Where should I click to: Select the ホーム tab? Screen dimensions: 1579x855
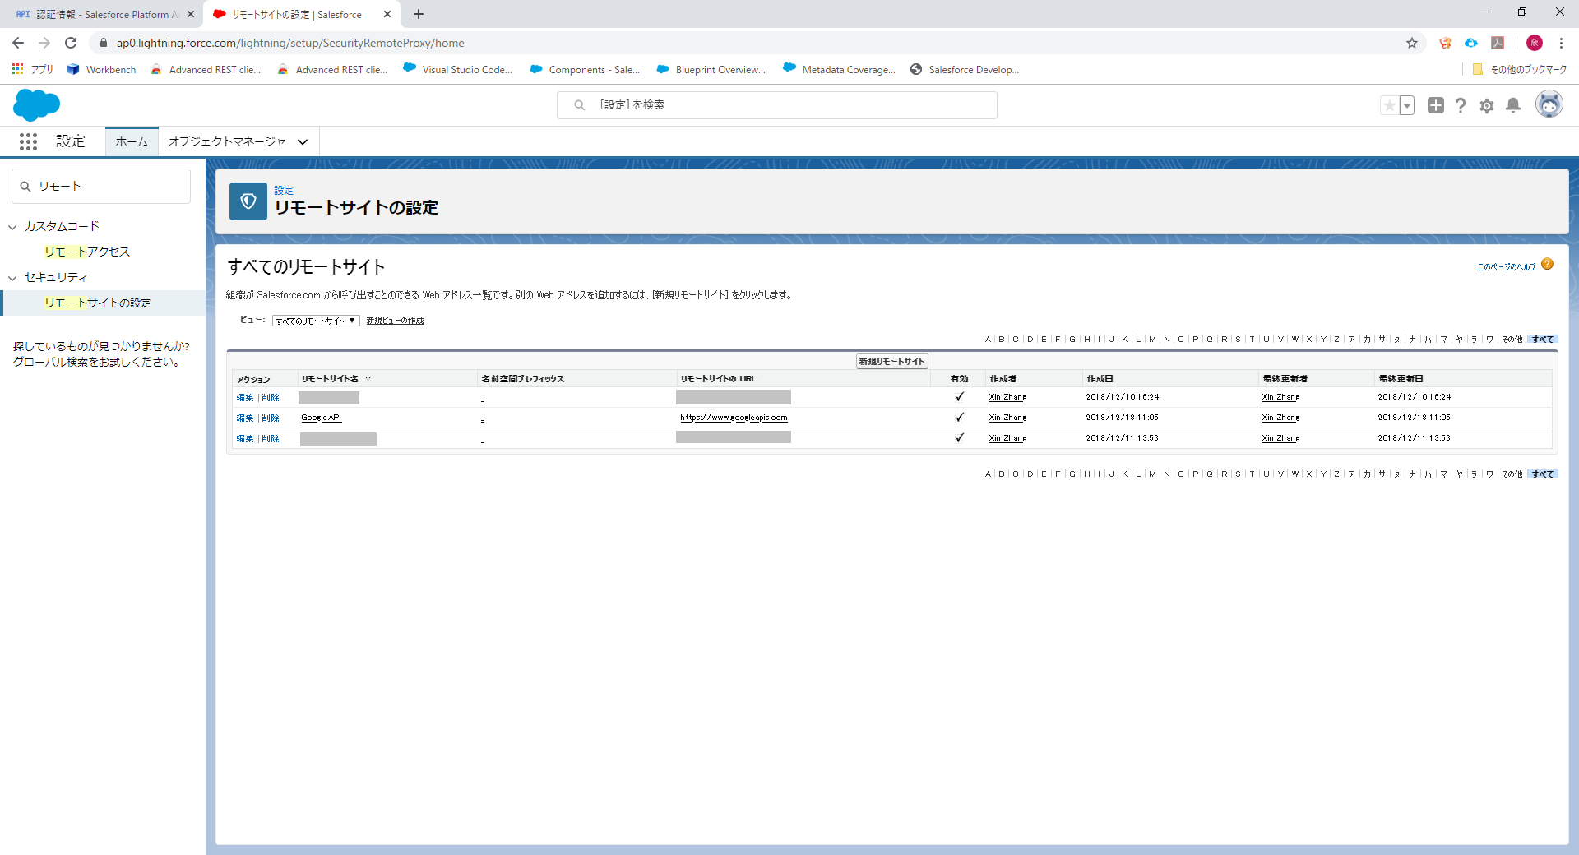(132, 141)
